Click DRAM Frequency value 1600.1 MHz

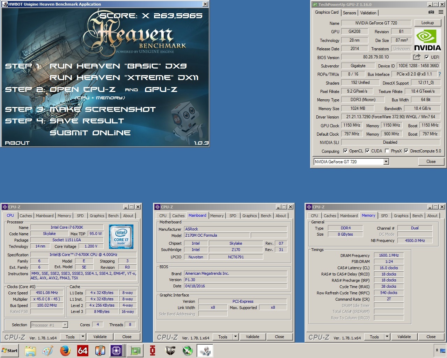click(389, 256)
